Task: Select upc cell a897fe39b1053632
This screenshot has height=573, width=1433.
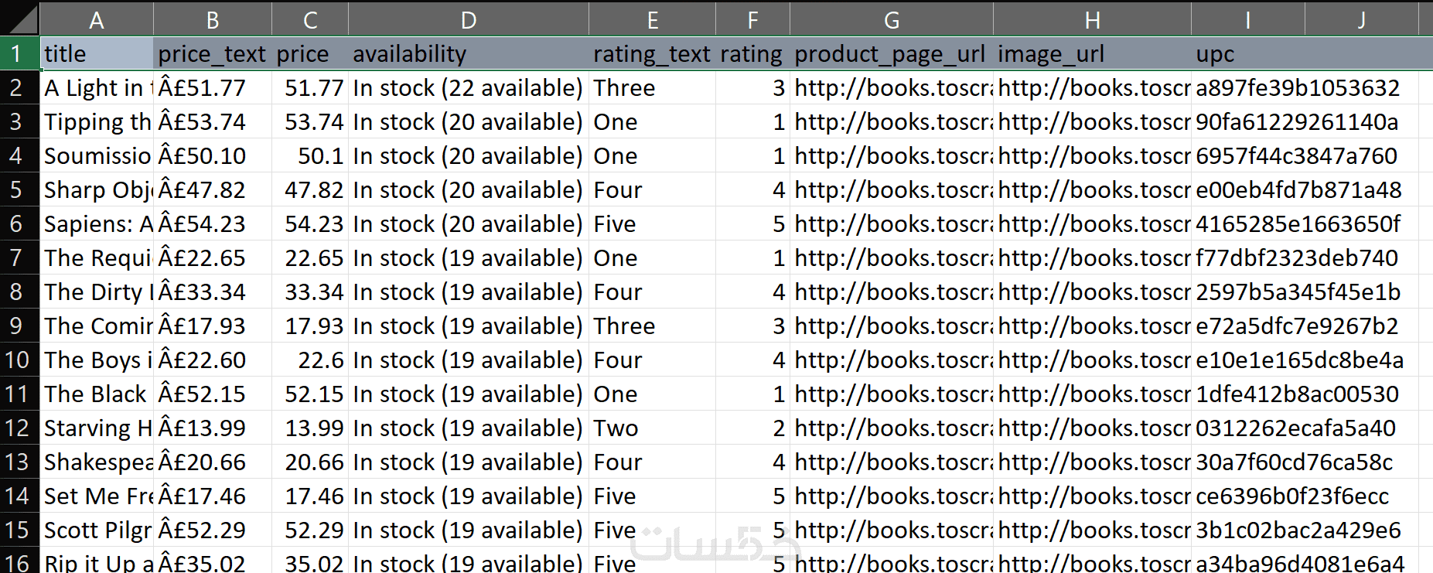Action: pyautogui.click(x=1298, y=88)
